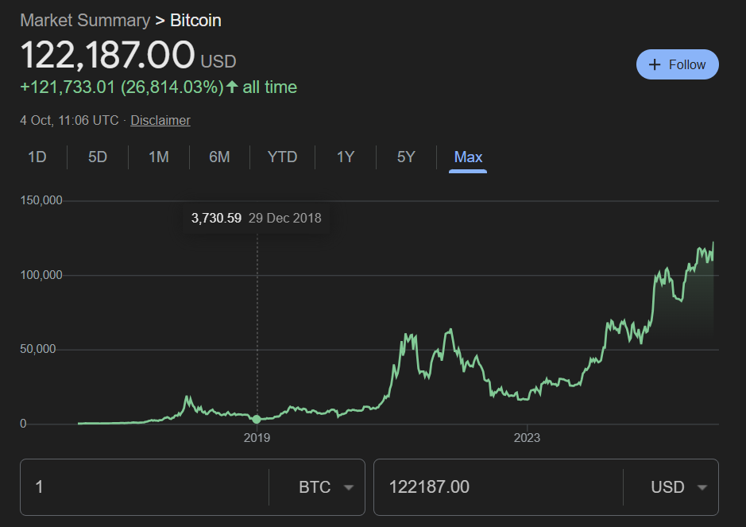Switch to the 1M chart view
The image size is (746, 527).
tap(158, 157)
